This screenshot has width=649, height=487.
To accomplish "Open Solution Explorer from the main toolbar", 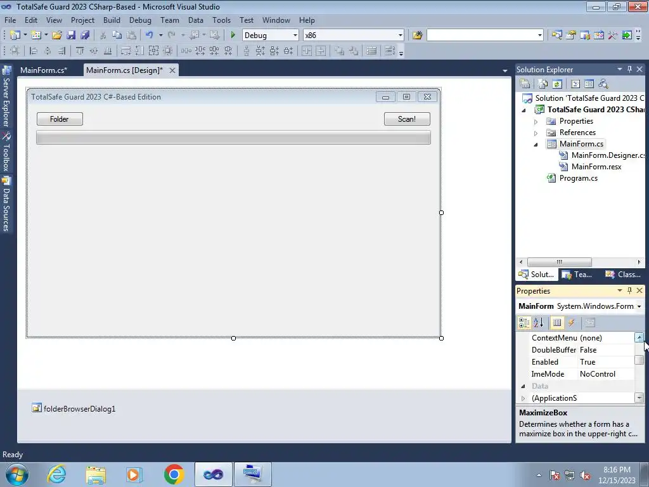I will pos(556,36).
